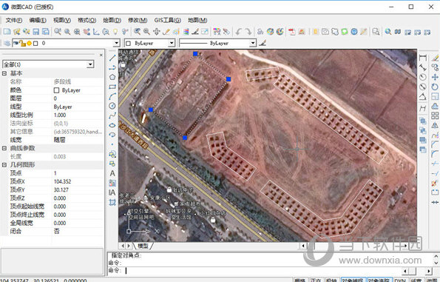
Task: Open the 文件(F) menu
Action: pos(14,20)
